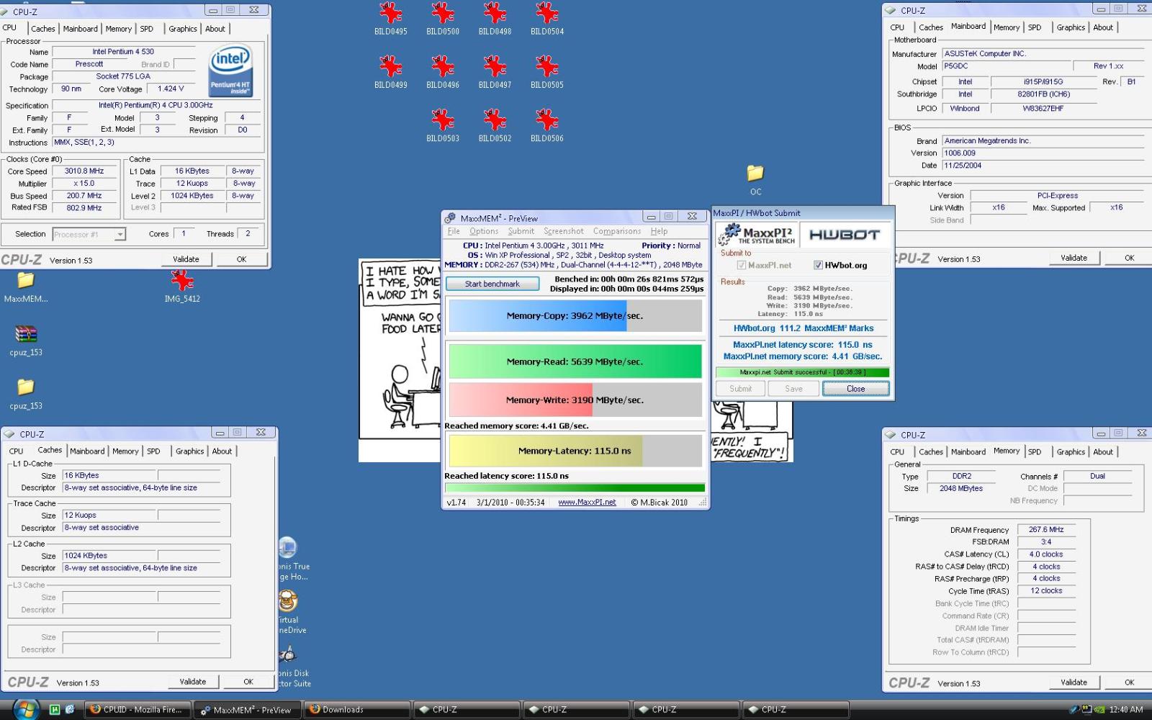The image size is (1152, 720).
Task: Open the Processor #1 selection dropdown
Action: point(89,234)
